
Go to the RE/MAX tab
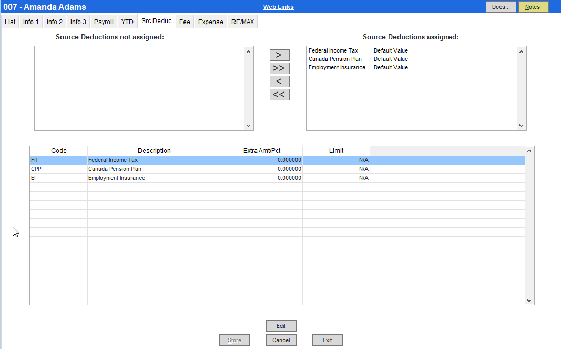tap(242, 22)
